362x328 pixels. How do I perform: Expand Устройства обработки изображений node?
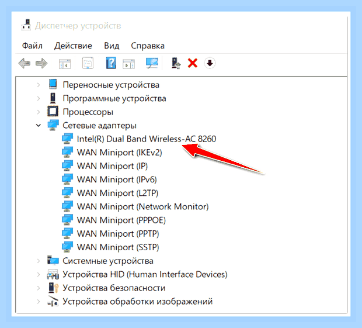pos(39,302)
